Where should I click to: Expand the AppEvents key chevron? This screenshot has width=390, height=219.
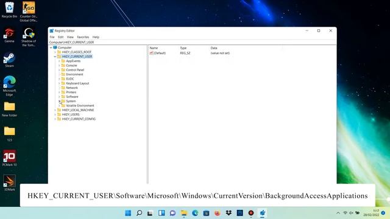pyautogui.click(x=59, y=61)
